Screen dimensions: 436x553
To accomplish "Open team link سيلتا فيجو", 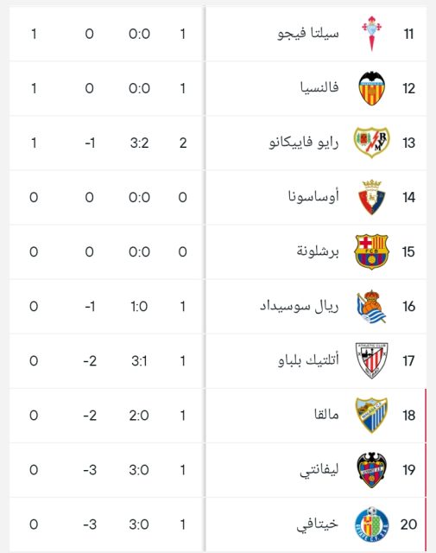I will pyautogui.click(x=308, y=34).
